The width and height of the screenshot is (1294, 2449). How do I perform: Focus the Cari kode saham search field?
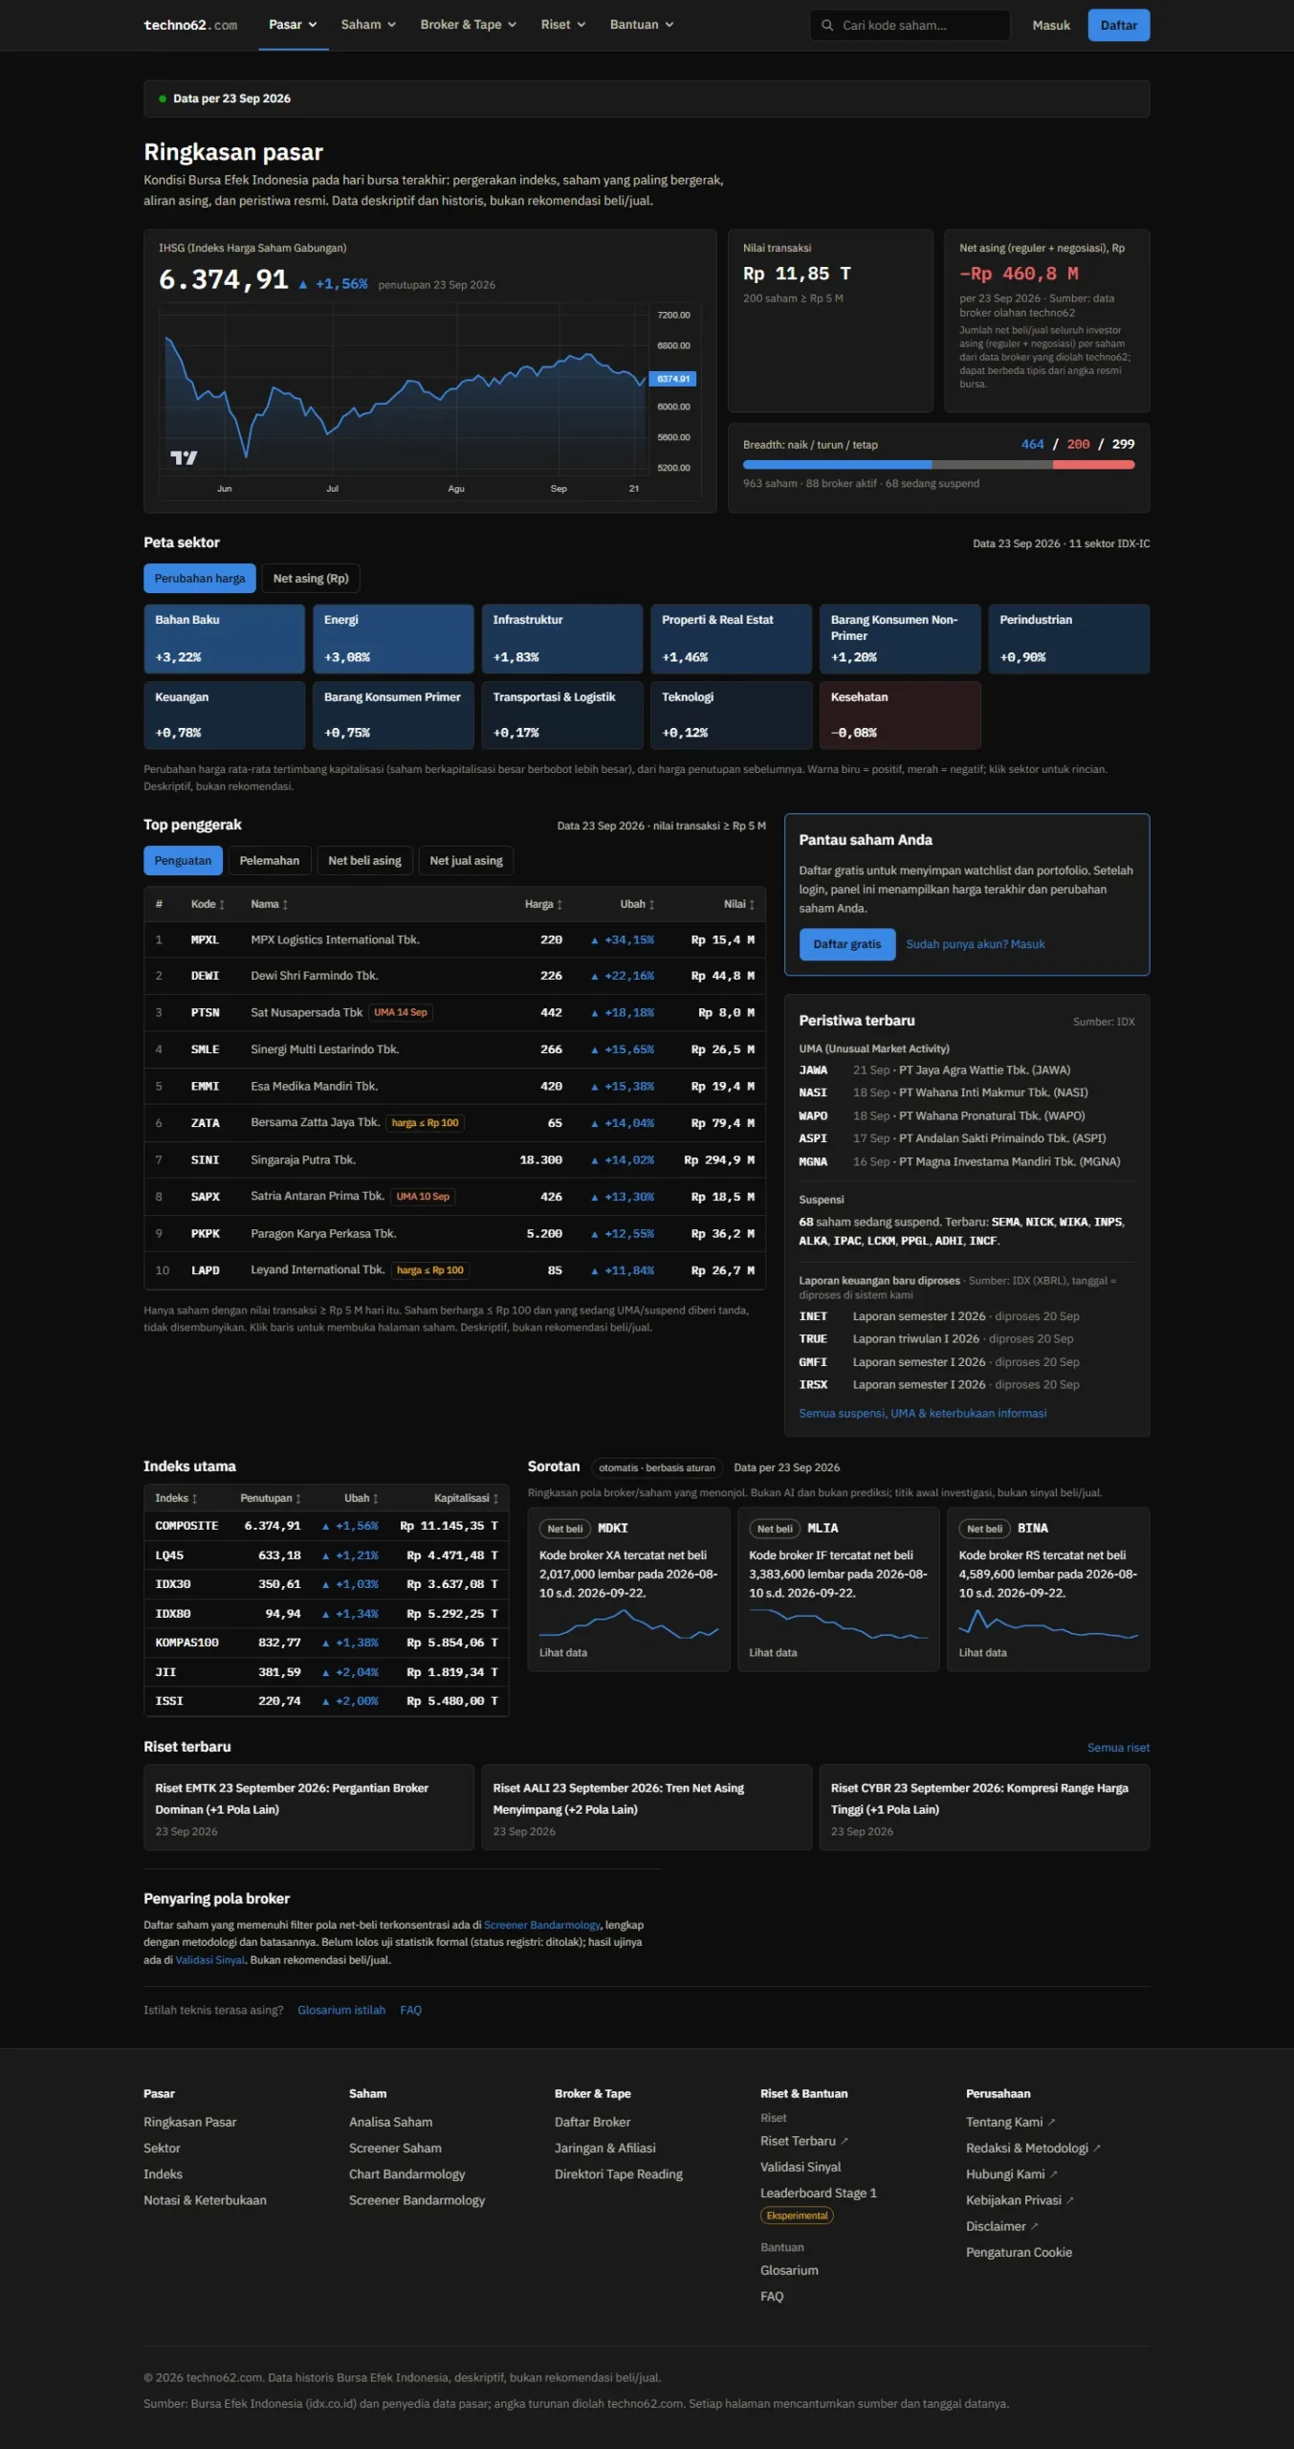910,25
